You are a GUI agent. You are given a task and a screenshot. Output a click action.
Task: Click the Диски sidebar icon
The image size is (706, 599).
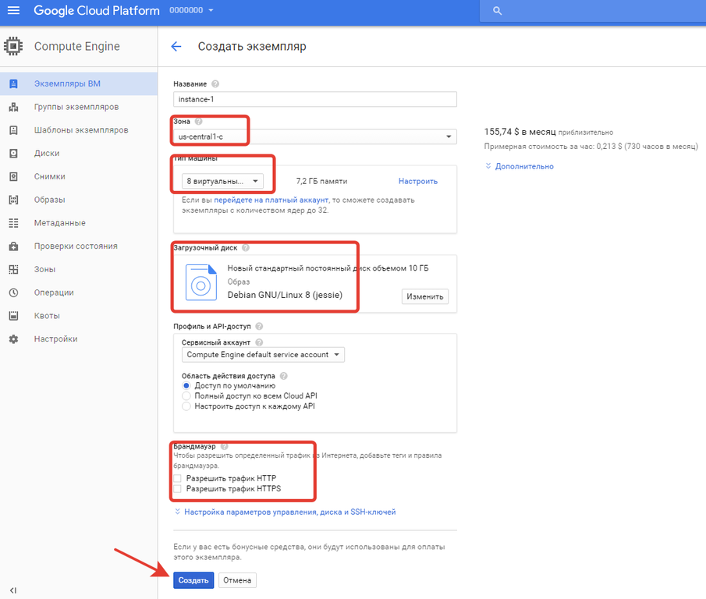click(x=13, y=154)
